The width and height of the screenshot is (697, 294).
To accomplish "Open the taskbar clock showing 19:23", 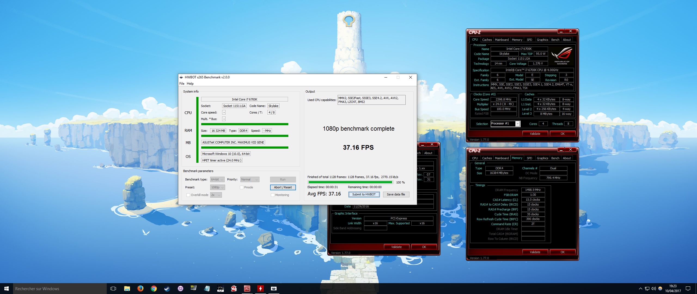I will (673, 289).
